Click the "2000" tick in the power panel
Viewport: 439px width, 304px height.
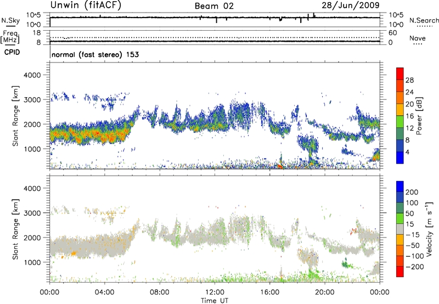[32, 124]
